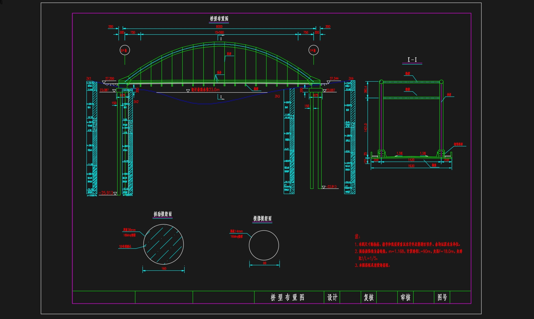Click the '14mm' wall thickness note
This screenshot has width=534, height=319.
coord(236,232)
